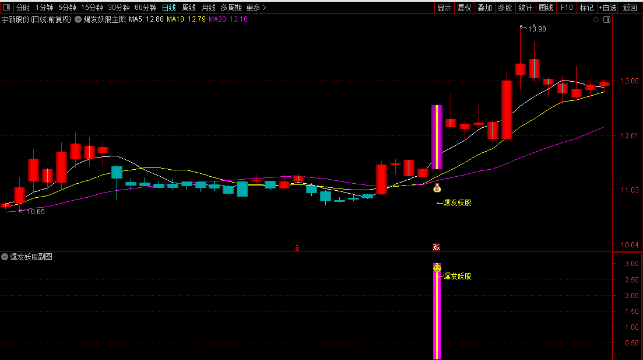Click the 11.03 price axis label

click(630, 190)
